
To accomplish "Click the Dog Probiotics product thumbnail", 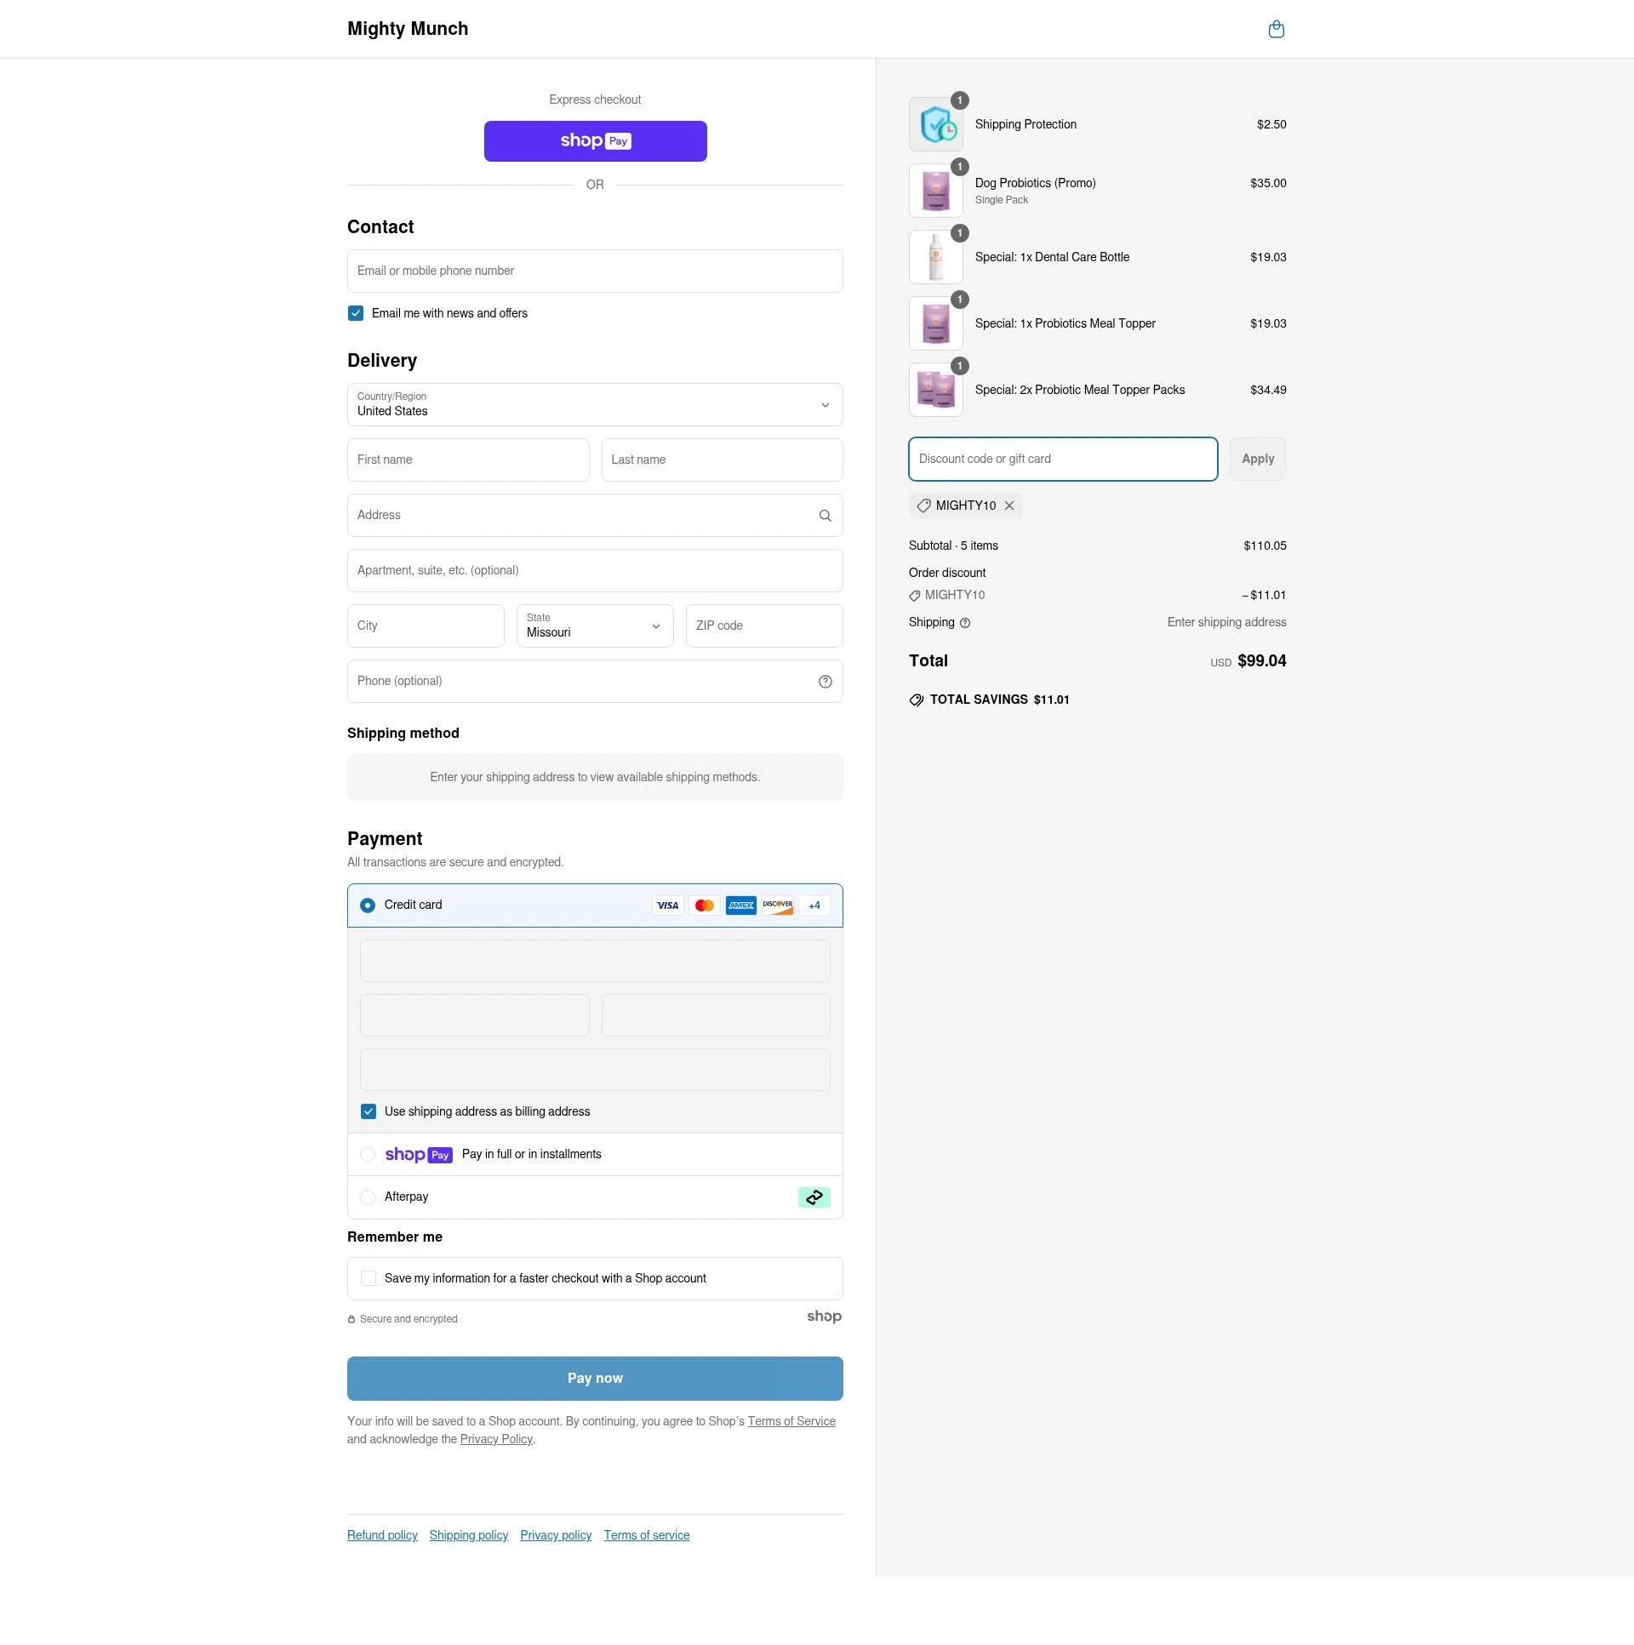I will coord(935,190).
